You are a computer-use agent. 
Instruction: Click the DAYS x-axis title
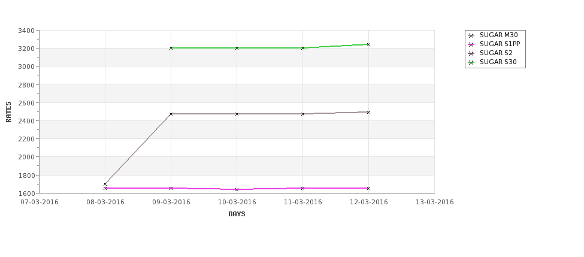click(x=237, y=214)
